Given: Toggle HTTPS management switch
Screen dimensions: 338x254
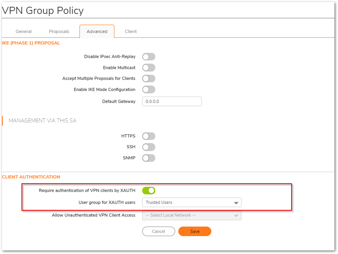Looking at the screenshot, I should pos(149,136).
